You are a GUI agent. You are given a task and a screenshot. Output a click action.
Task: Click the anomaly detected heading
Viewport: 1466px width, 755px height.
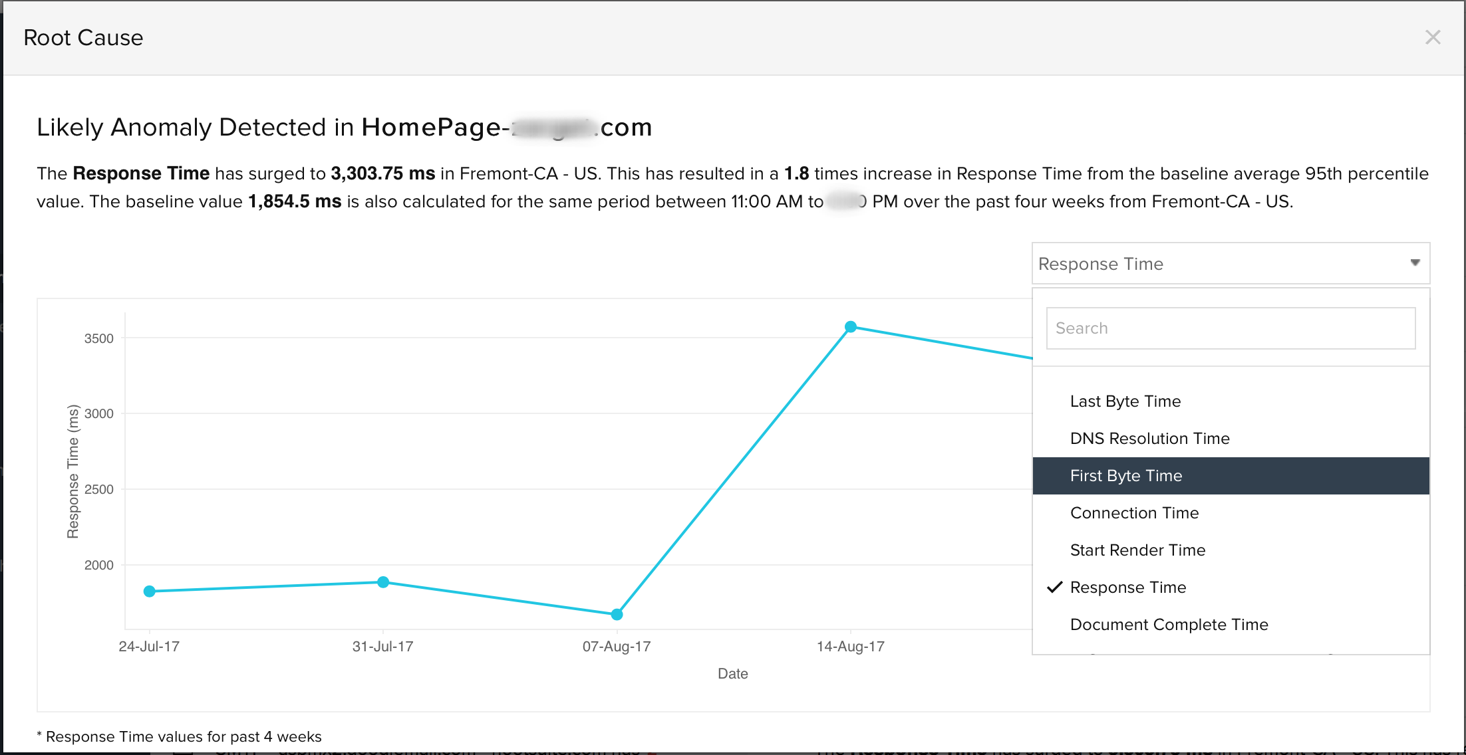(x=344, y=127)
